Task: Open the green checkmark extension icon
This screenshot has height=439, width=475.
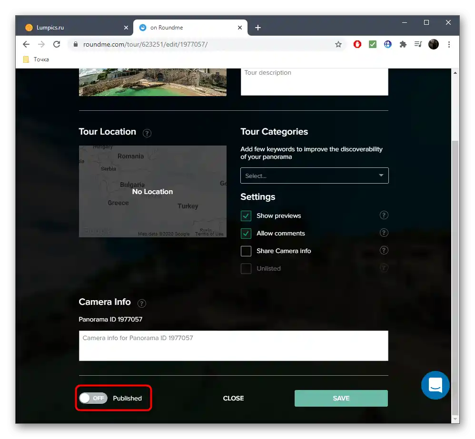Action: 373,45
